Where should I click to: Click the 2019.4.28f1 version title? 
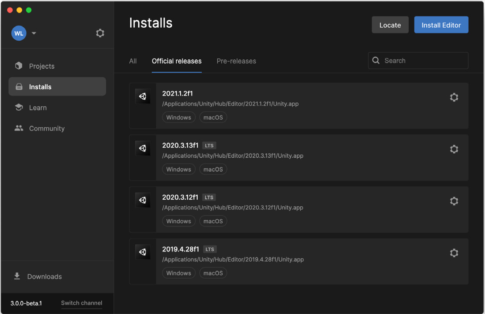tap(181, 249)
